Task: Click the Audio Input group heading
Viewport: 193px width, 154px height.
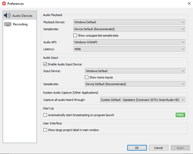Action: [50, 58]
